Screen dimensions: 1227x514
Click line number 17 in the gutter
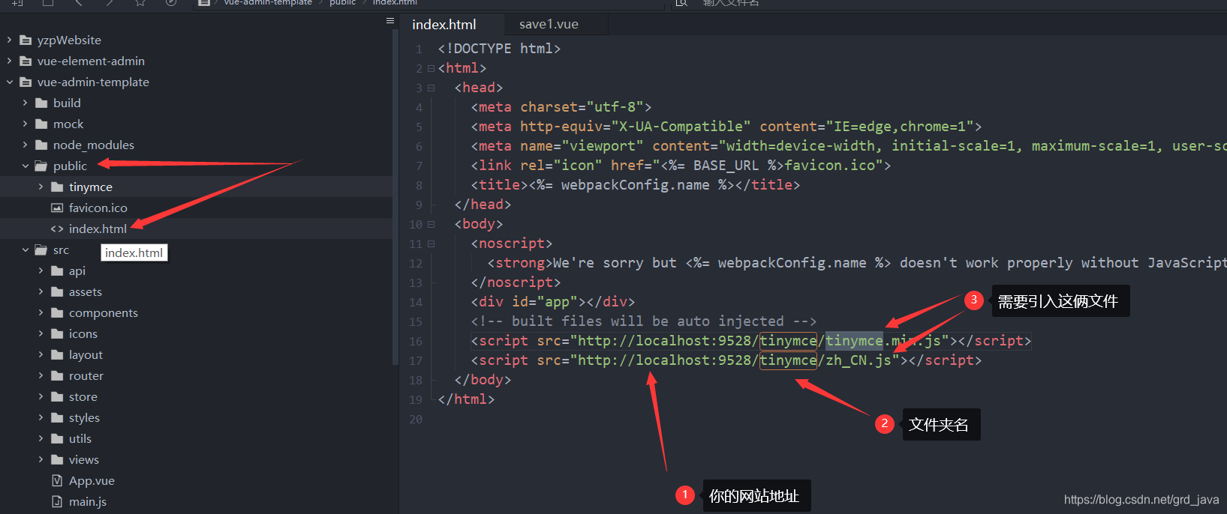point(416,361)
